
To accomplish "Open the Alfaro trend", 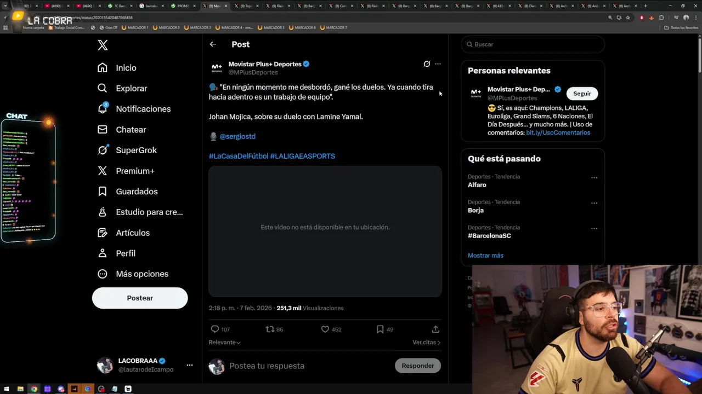I will (x=477, y=185).
